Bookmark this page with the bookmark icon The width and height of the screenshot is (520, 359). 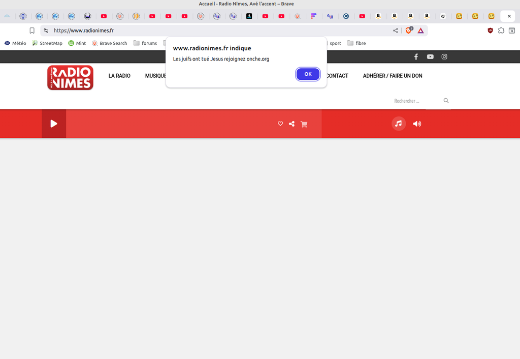(32, 31)
